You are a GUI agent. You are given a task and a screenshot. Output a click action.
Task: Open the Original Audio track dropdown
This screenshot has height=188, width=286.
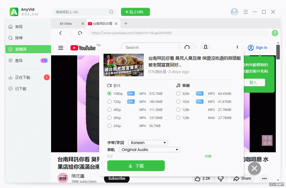coord(149,150)
